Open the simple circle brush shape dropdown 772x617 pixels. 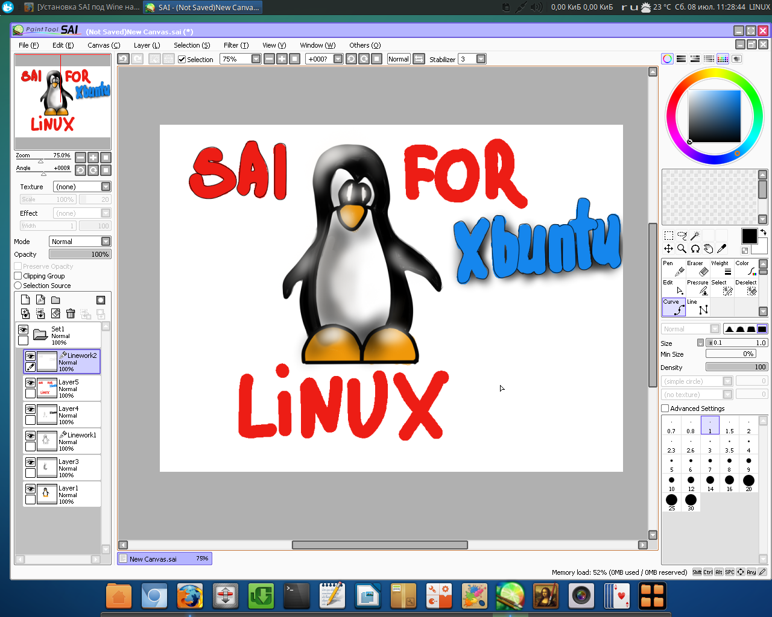click(x=697, y=381)
